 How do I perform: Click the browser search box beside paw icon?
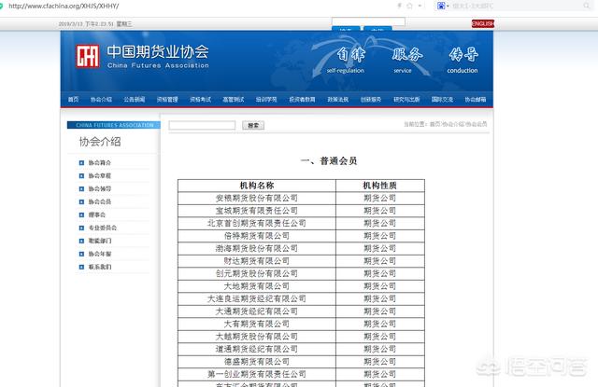tap(517, 6)
